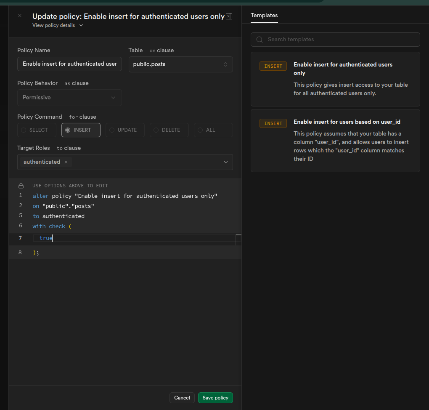This screenshot has width=429, height=410.
Task: Close the update policy panel with X icon
Action: tap(20, 16)
